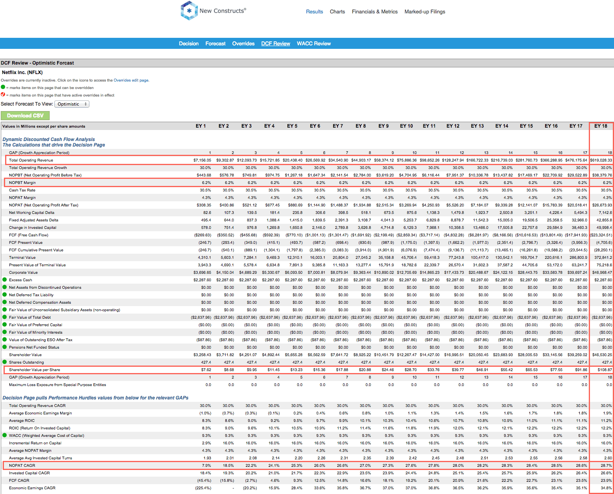Viewport: 614px width, 494px height.
Task: Click the Fixed Adjusted Assets Delta label
Action: (x=34, y=220)
